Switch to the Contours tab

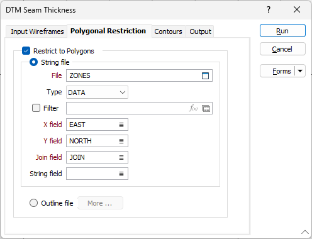pos(169,31)
